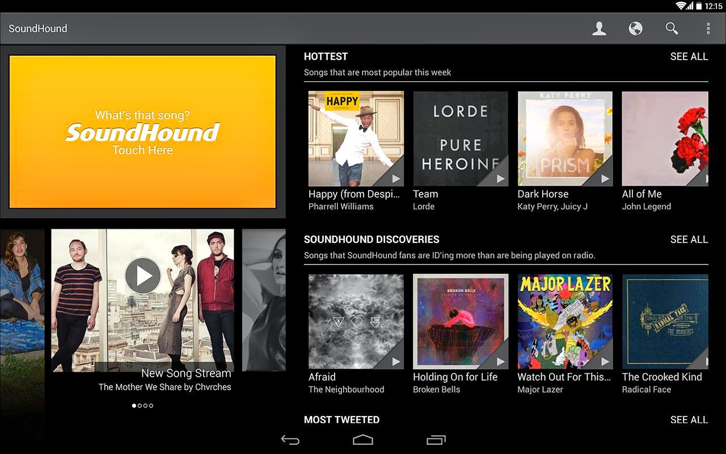This screenshot has height=454, width=726.
Task: Open The Crooked Kind album thumbnail
Action: (x=665, y=321)
